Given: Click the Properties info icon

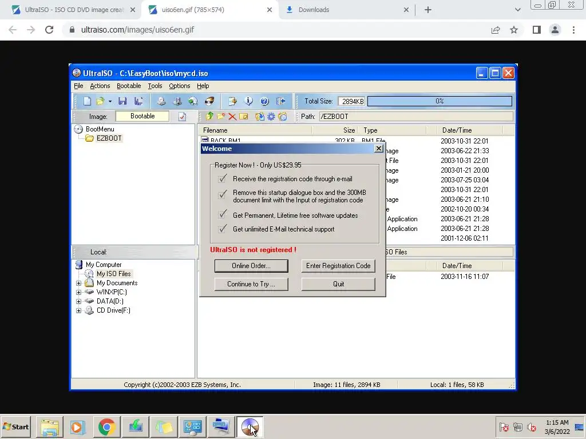Looking at the screenshot, I should pyautogui.click(x=248, y=101).
